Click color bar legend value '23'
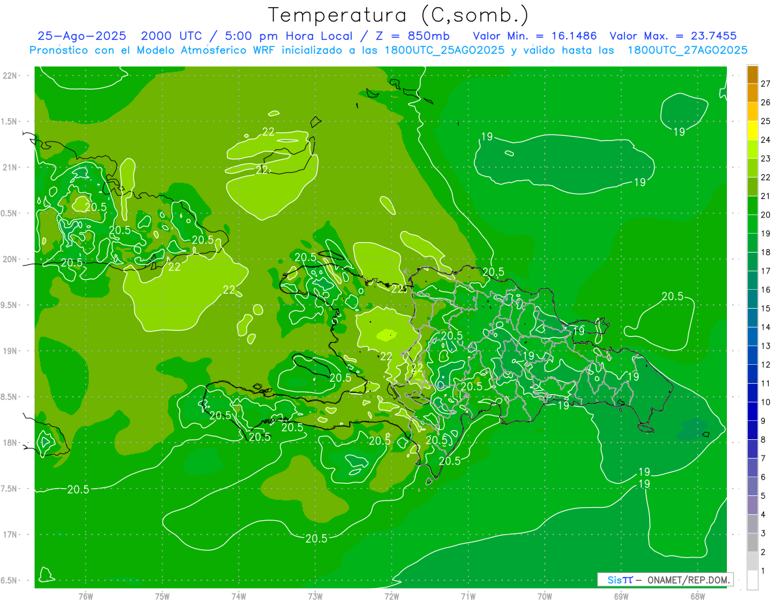The width and height of the screenshot is (783, 605). coord(766,159)
